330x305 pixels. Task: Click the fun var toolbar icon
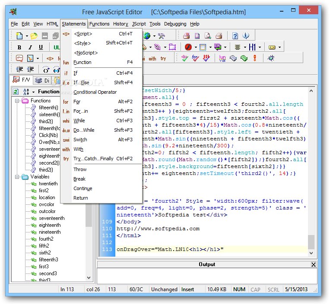(222, 58)
